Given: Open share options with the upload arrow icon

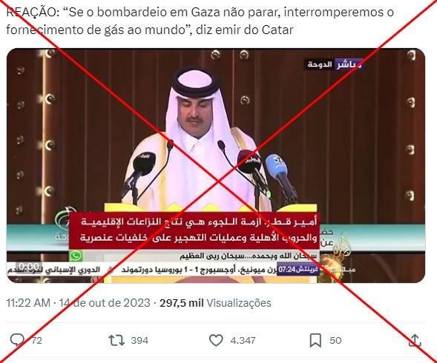Looking at the screenshot, I should click(x=415, y=340).
